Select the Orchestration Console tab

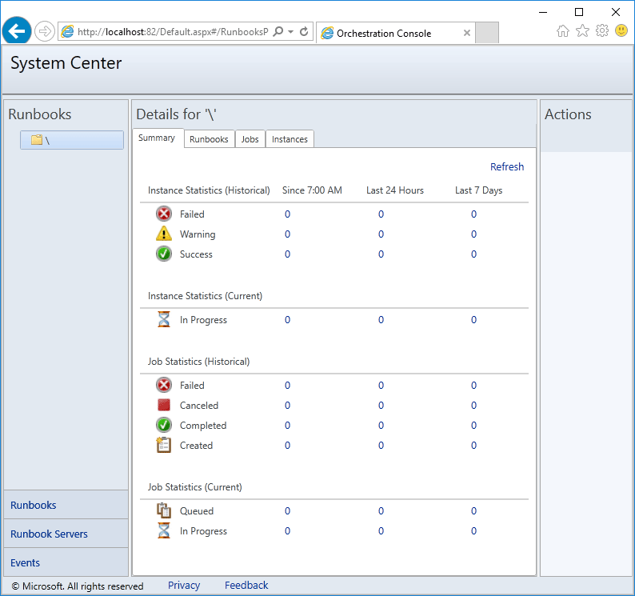395,33
